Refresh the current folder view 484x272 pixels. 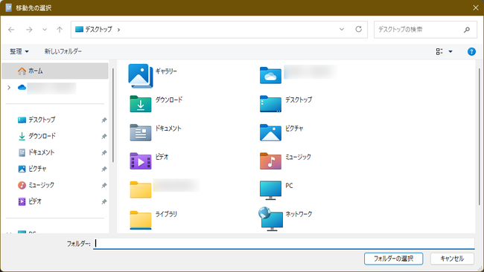point(358,29)
